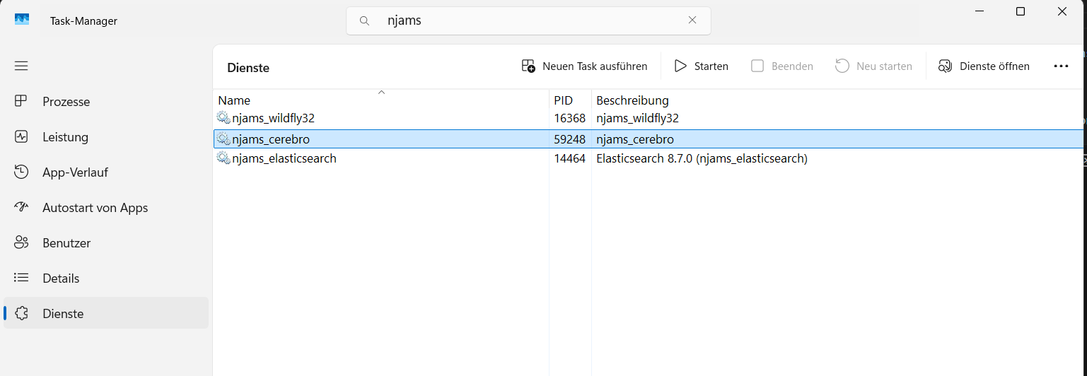The width and height of the screenshot is (1087, 376).
Task: Click the App-Verlauf history icon
Action: click(x=21, y=172)
